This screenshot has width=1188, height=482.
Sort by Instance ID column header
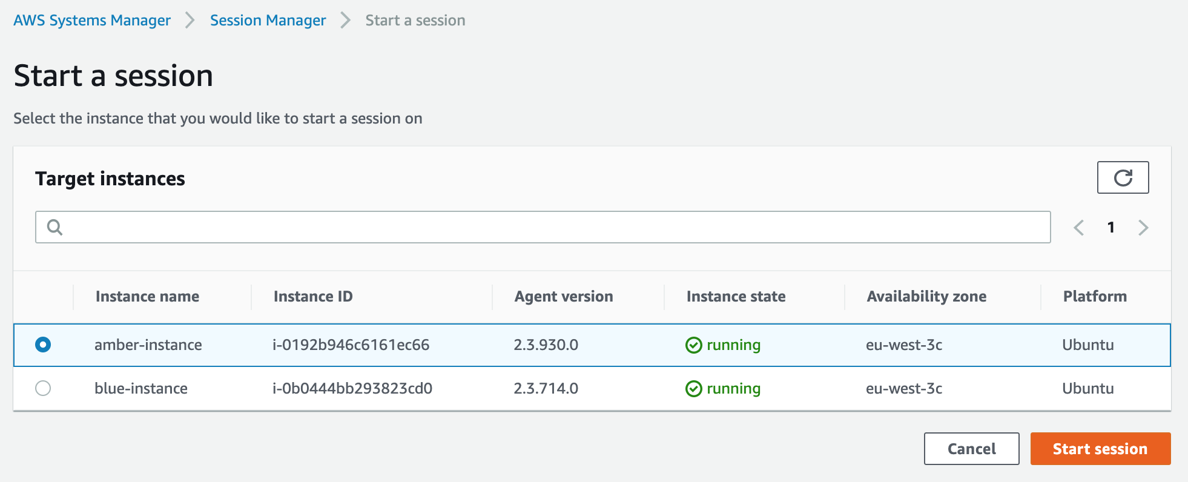313,297
